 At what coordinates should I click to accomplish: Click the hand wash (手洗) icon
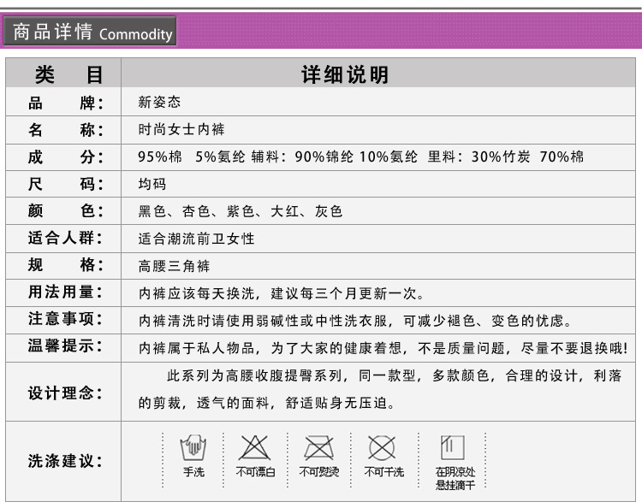pyautogui.click(x=193, y=447)
